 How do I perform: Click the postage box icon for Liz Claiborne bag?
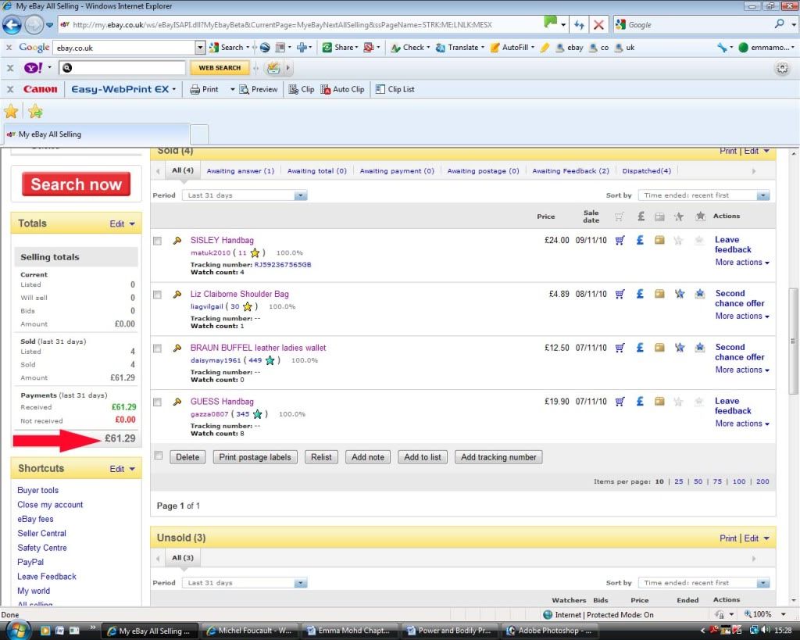(659, 294)
